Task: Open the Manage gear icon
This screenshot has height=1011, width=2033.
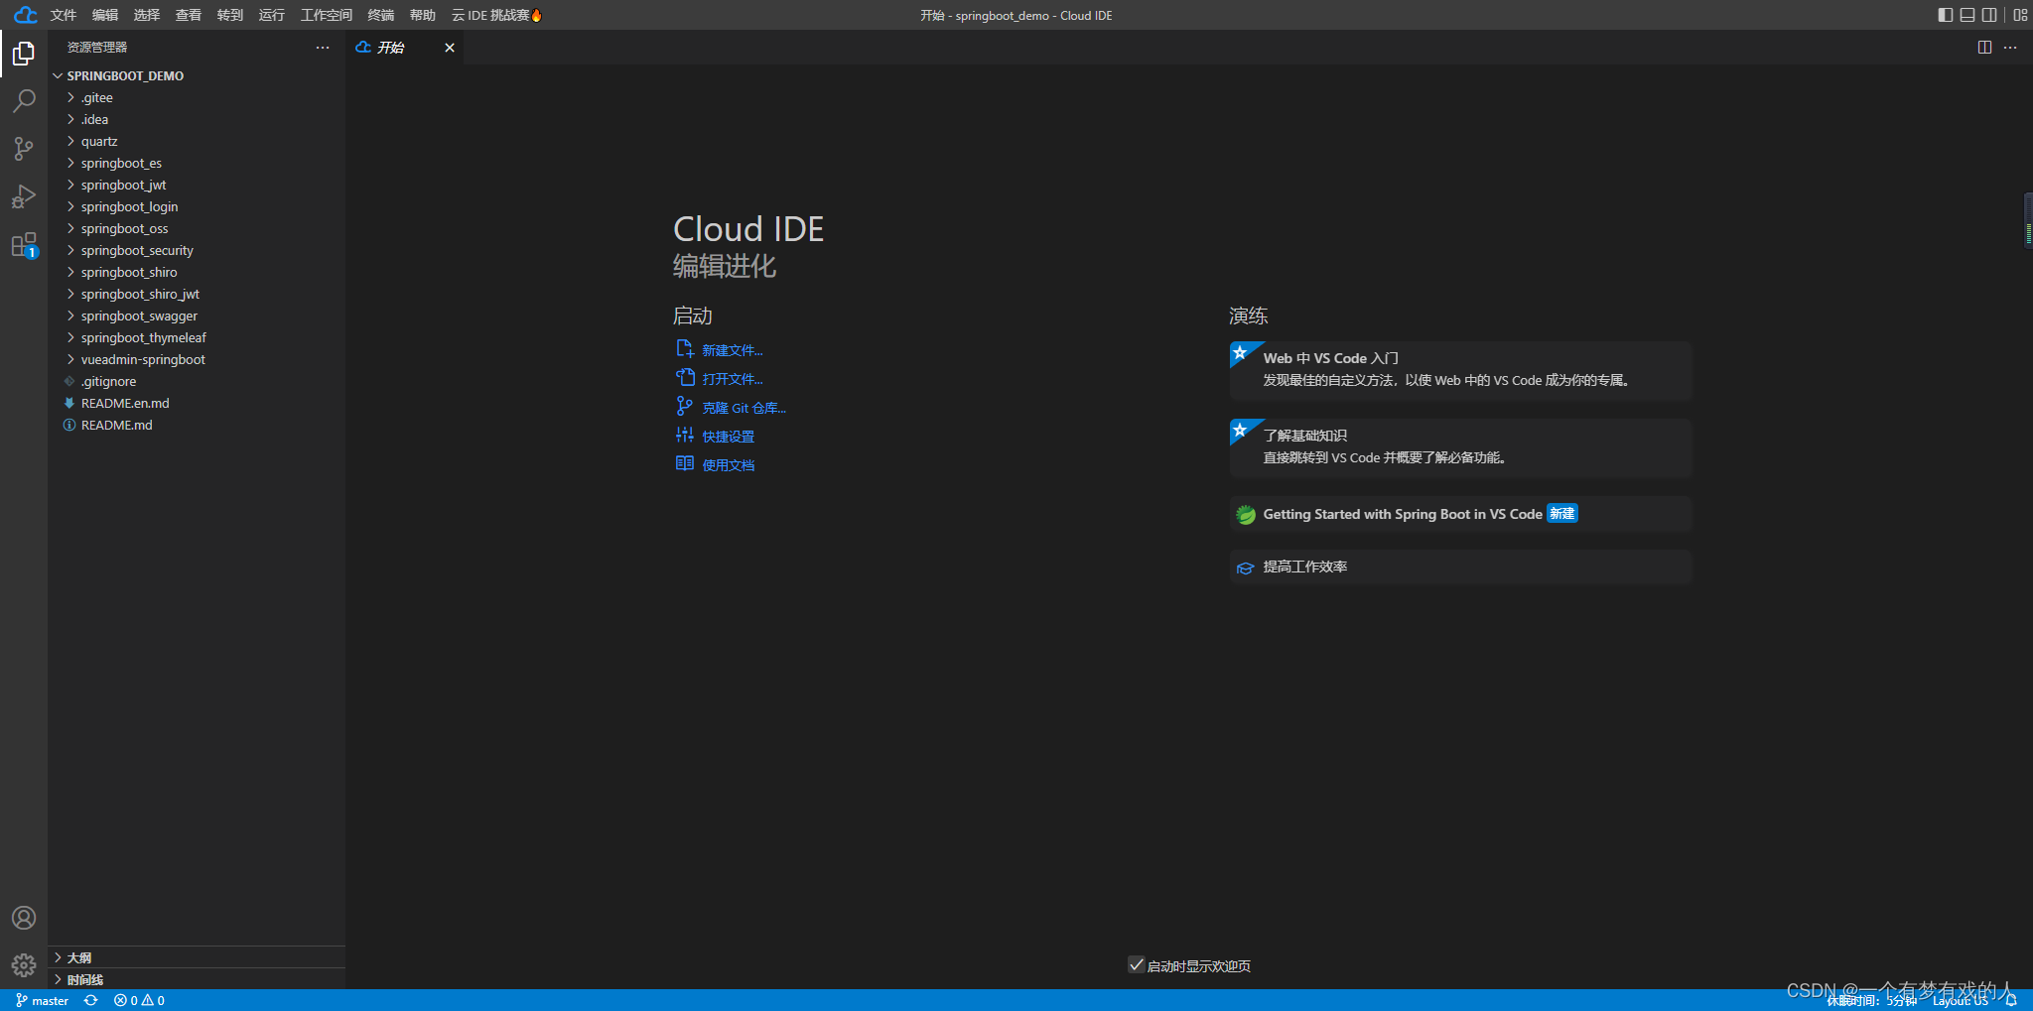Action: click(x=24, y=964)
